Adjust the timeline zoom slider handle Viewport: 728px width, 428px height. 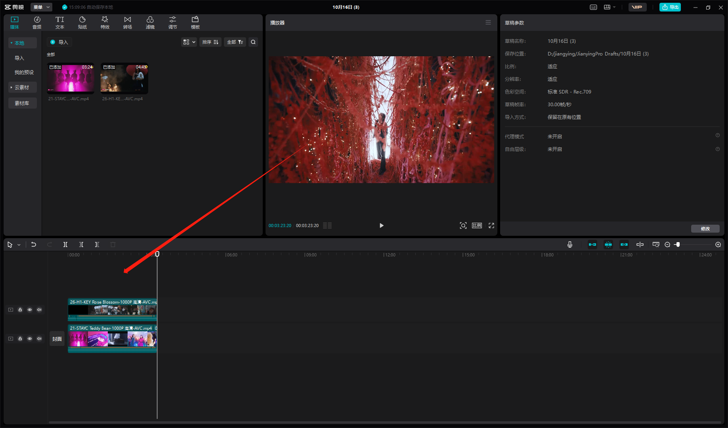coord(678,245)
